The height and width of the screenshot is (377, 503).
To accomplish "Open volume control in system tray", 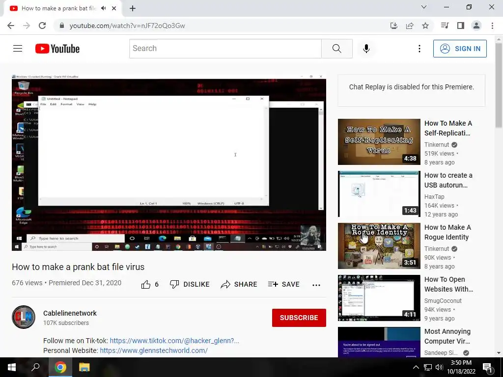I will [x=439, y=367].
